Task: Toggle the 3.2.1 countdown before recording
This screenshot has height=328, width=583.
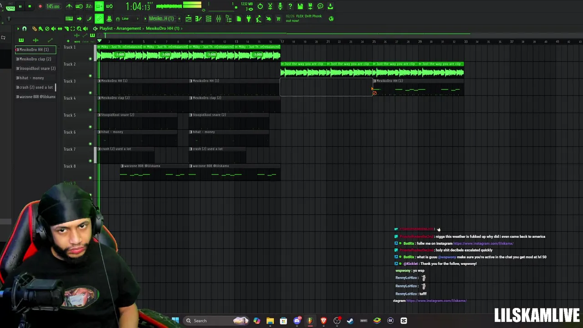Action: click(89, 6)
